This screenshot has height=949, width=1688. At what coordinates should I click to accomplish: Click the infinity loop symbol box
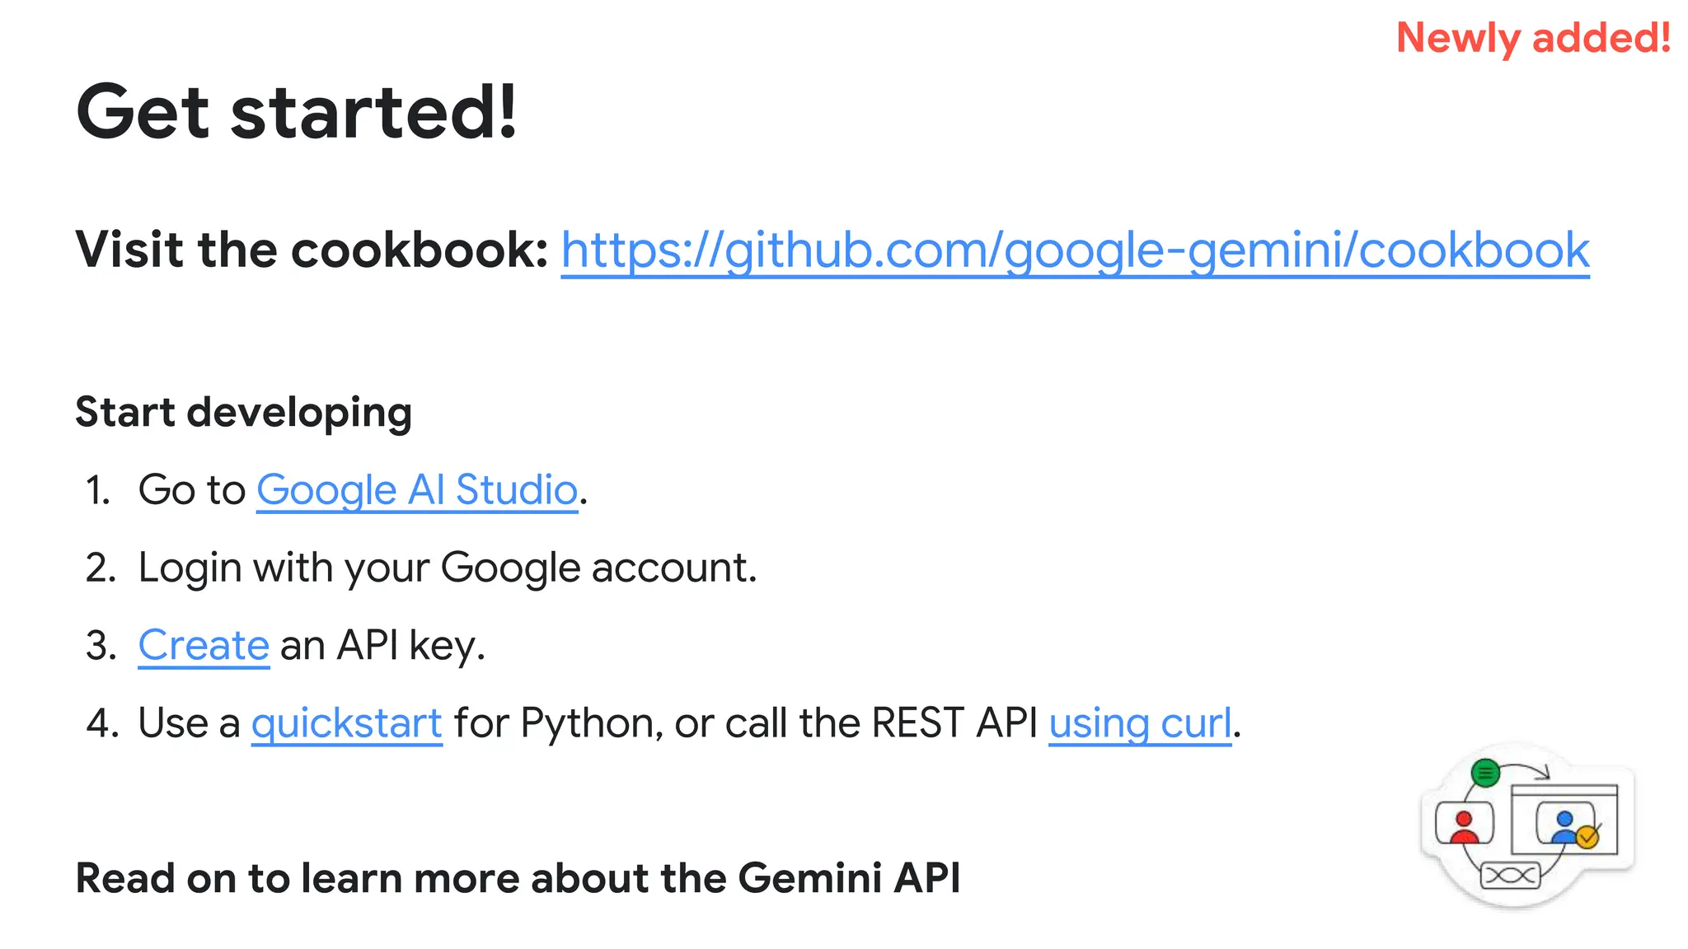click(1510, 875)
